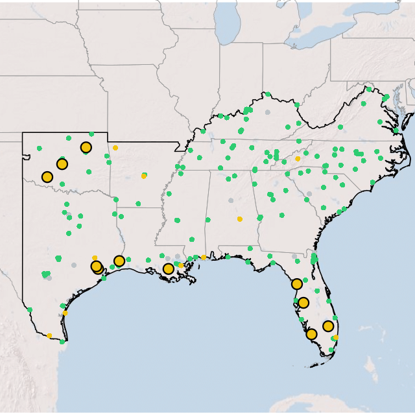The height and width of the screenshot is (415, 415).
Task: Select the gray dot in central Alabama
Action: pos(231,200)
